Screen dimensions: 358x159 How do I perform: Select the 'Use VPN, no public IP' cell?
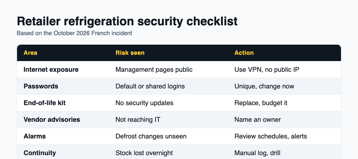(x=284, y=70)
